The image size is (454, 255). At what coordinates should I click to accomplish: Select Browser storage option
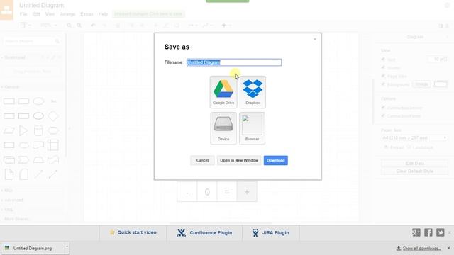pos(253,128)
